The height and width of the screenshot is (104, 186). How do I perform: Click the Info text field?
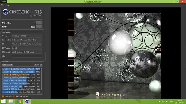click(27, 56)
